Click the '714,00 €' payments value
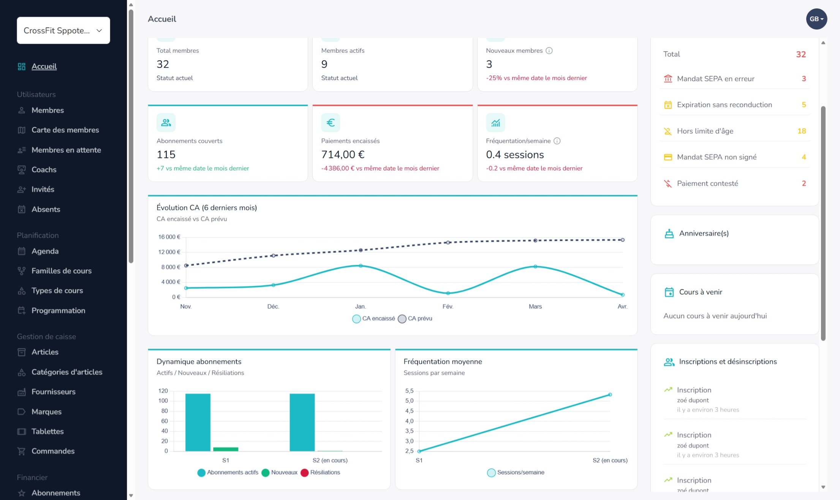Image resolution: width=840 pixels, height=500 pixels. (x=343, y=155)
